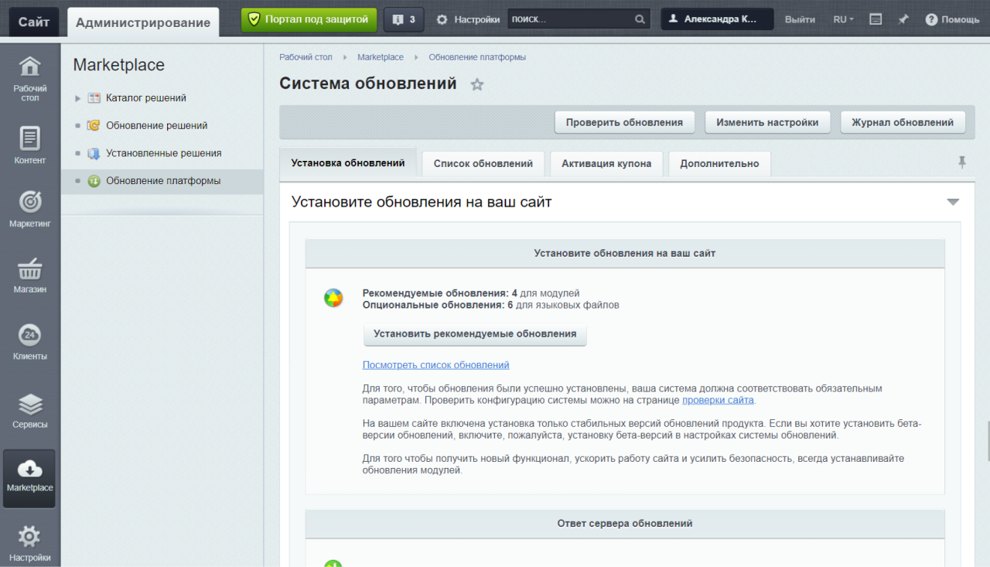Follow the проверки сайта link
The image size is (990, 567).
tap(718, 401)
